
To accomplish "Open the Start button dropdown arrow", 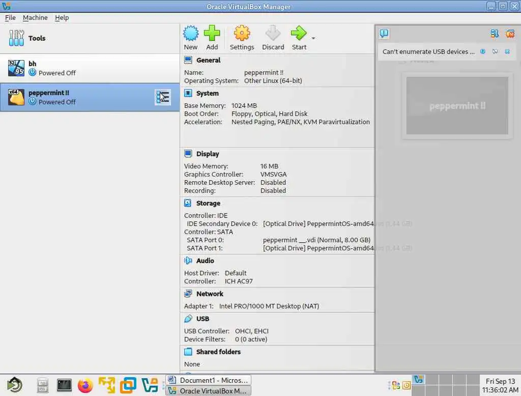I will 313,38.
